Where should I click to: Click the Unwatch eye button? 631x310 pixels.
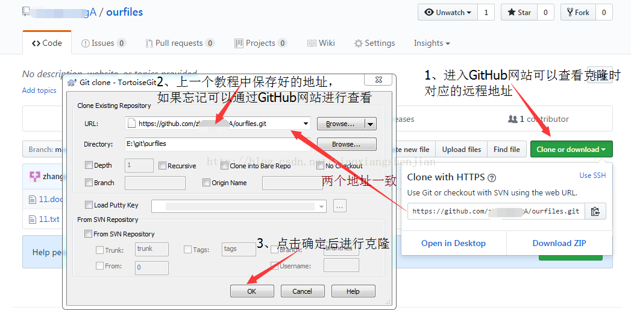(x=448, y=13)
